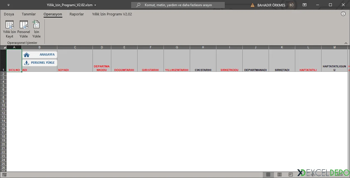This screenshot has width=350, height=178.
Task: Click the Personel Yükle ribbon icon
Action: click(x=23, y=29)
